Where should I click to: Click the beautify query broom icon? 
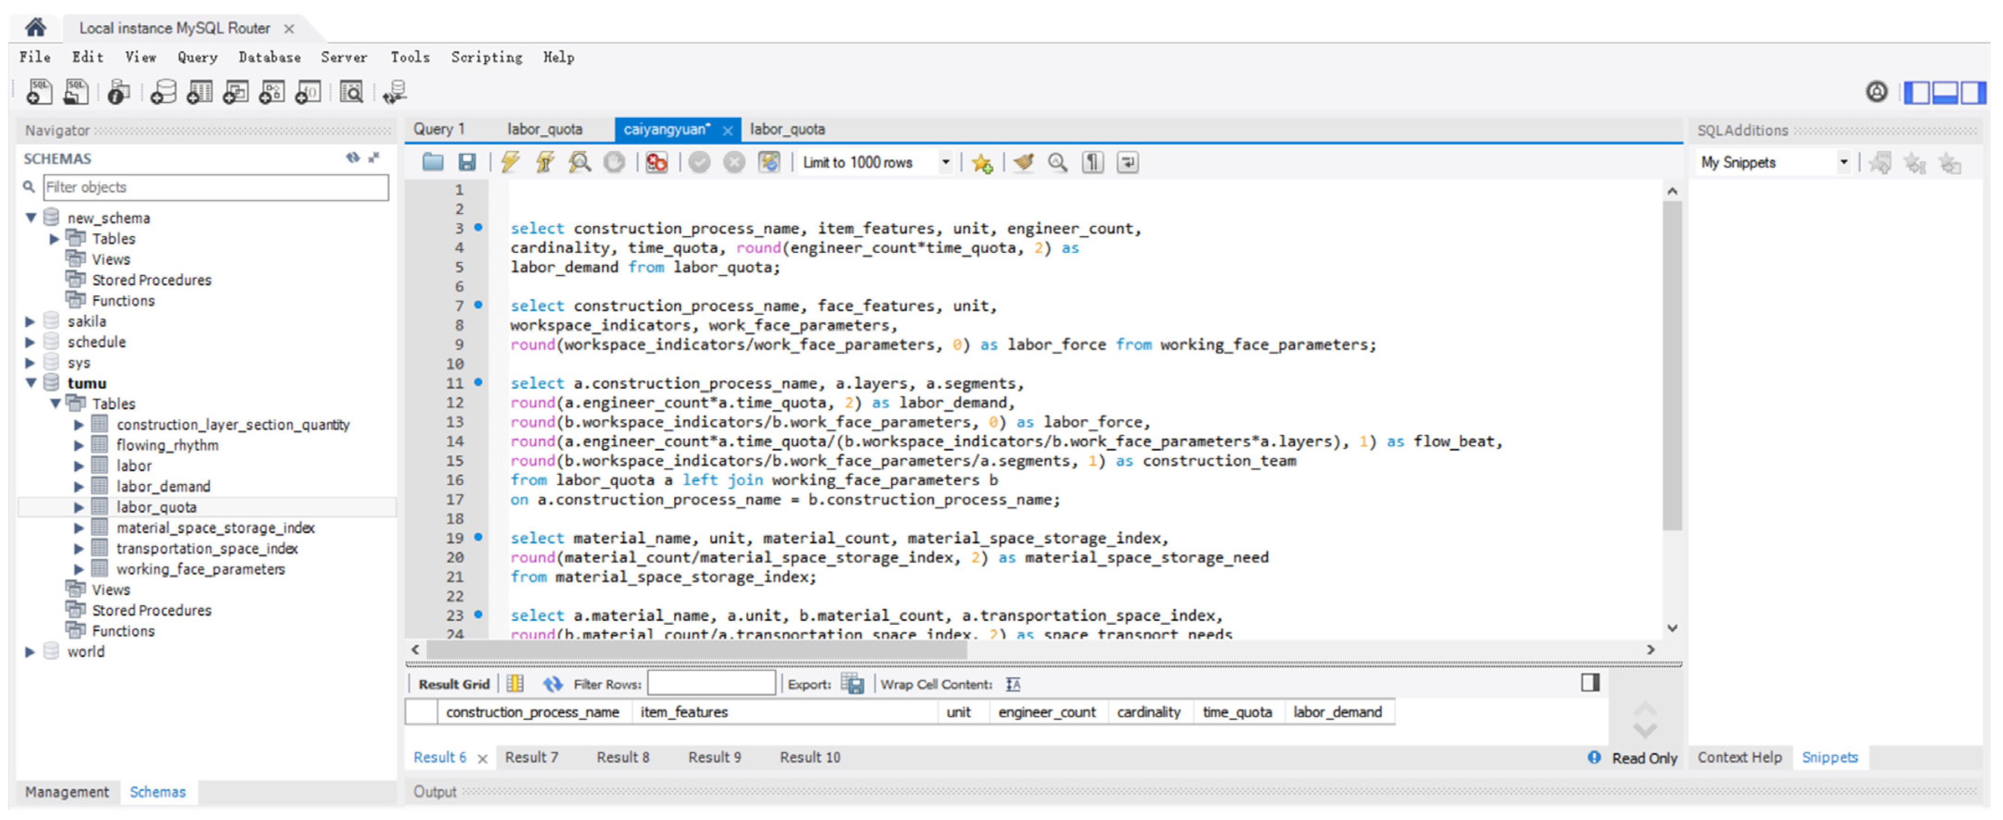point(1024,162)
